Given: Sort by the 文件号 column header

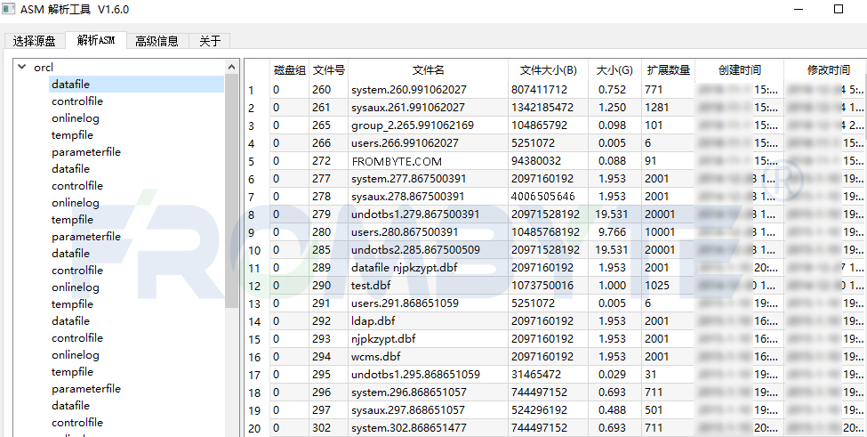Looking at the screenshot, I should (329, 70).
